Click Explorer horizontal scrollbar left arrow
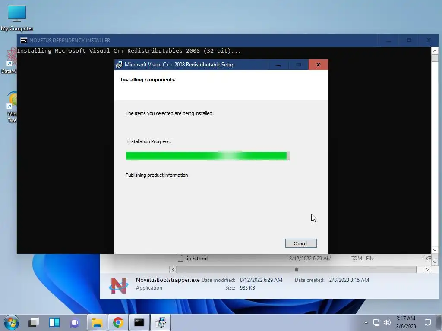 tap(173, 269)
